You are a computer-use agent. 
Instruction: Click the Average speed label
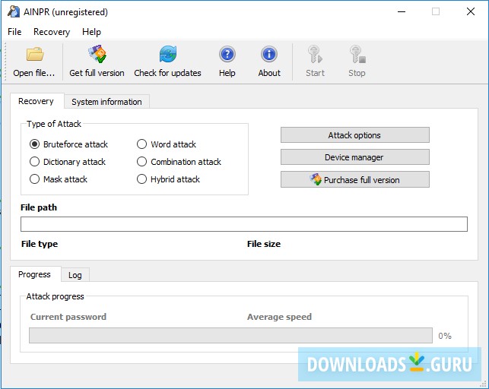279,317
